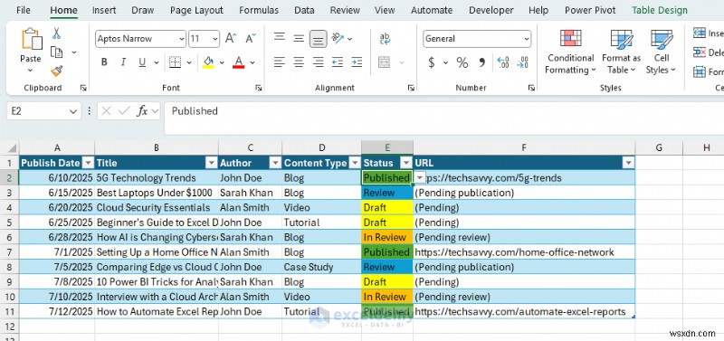
Task: Center text horizontally
Action: point(299,62)
